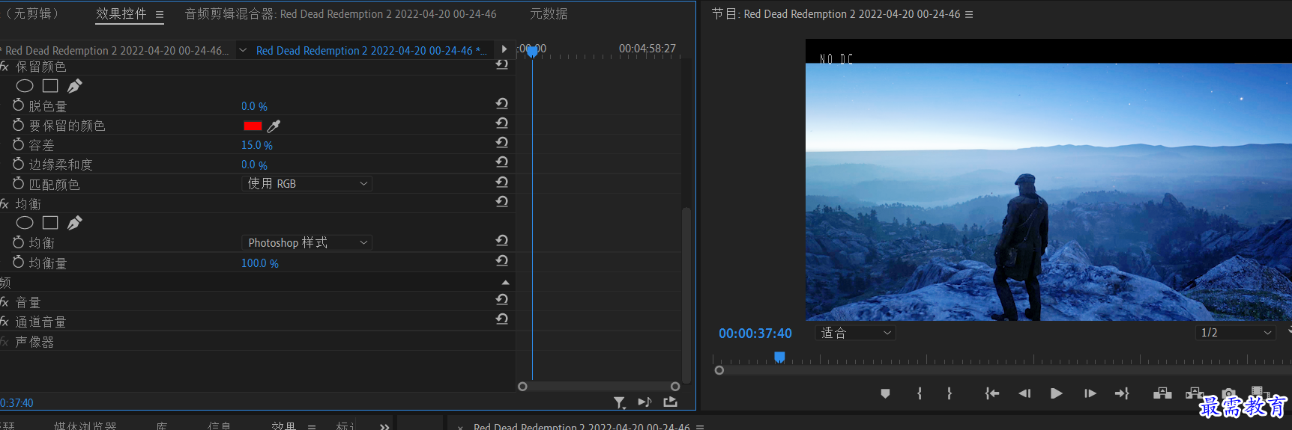Image resolution: width=1292 pixels, height=430 pixels.
Task: Toggle animation stopwatch for 要保留的颜色
Action: point(19,125)
